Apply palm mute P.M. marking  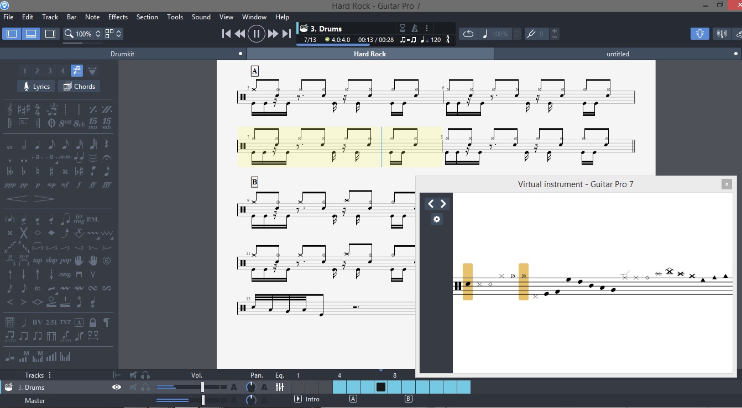(93, 219)
